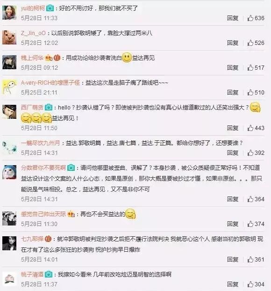Open username link 一觞尽饮九州月
The height and width of the screenshot is (291, 271).
point(40,143)
